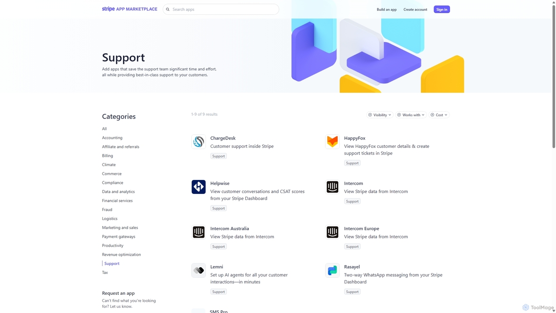Open the Intercom app title
556x313 pixels.
pos(354,183)
